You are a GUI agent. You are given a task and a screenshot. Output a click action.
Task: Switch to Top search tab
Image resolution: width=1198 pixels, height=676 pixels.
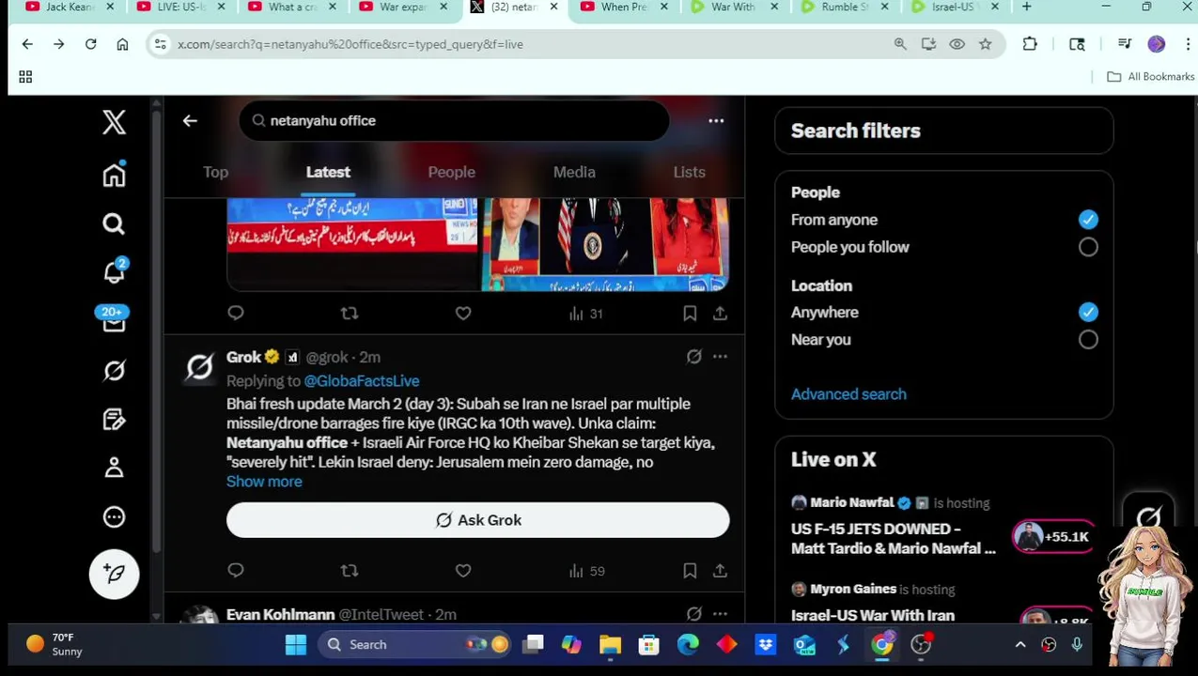[215, 172]
